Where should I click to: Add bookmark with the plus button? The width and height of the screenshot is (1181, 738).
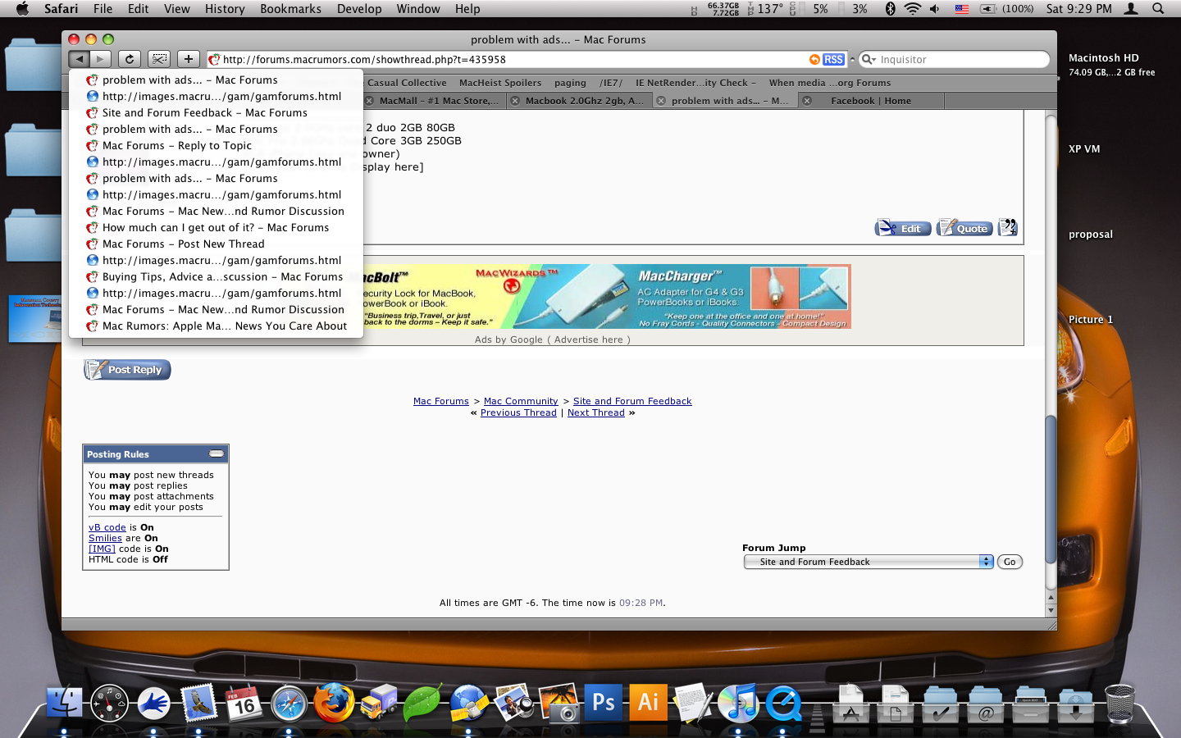pos(189,59)
